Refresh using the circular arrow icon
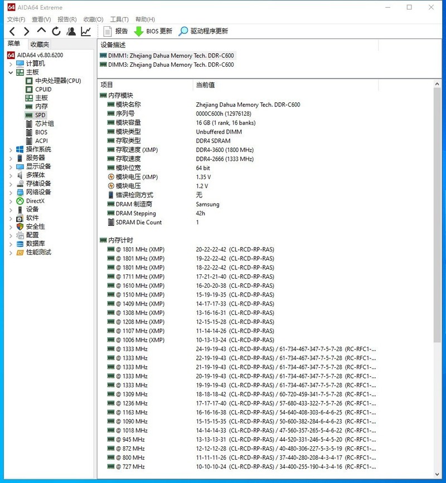446x483 pixels. pos(55,31)
